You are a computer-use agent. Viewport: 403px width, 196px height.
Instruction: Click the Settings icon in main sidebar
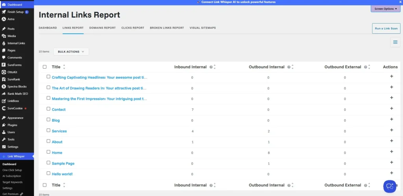tap(4, 147)
